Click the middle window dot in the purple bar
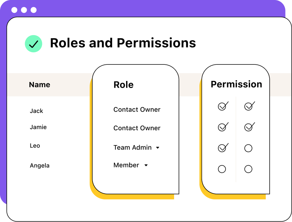This screenshot has height=222, width=292. tap(24, 10)
